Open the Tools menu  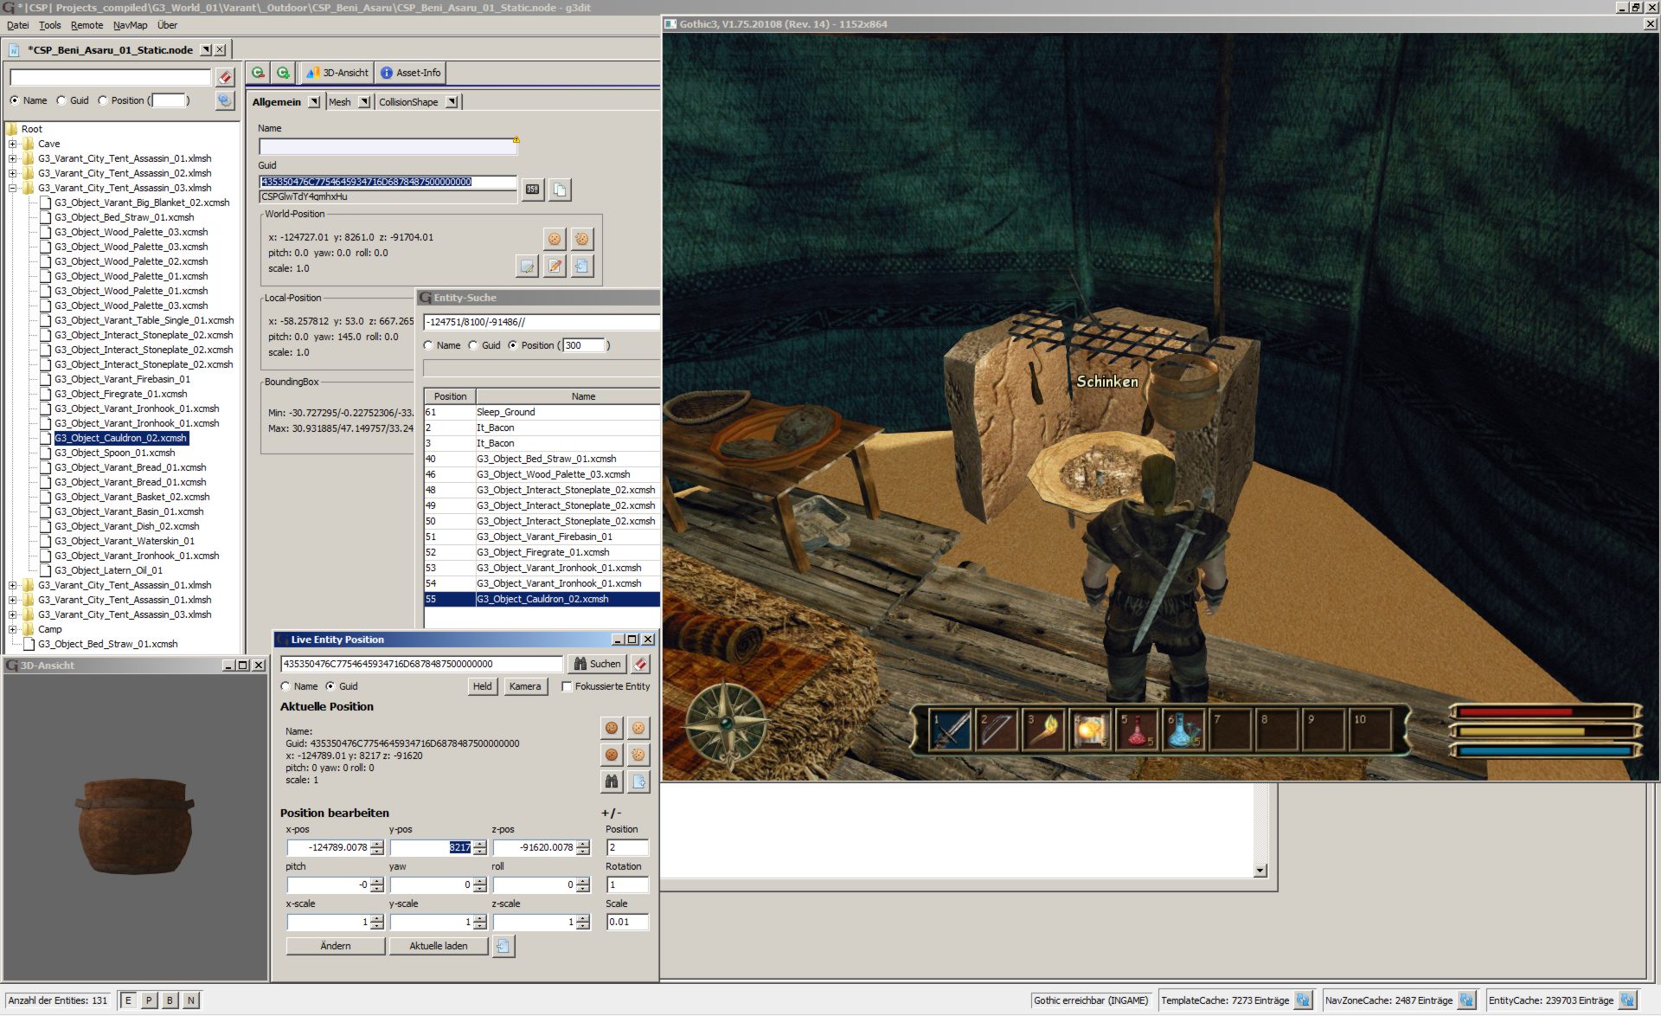(50, 25)
